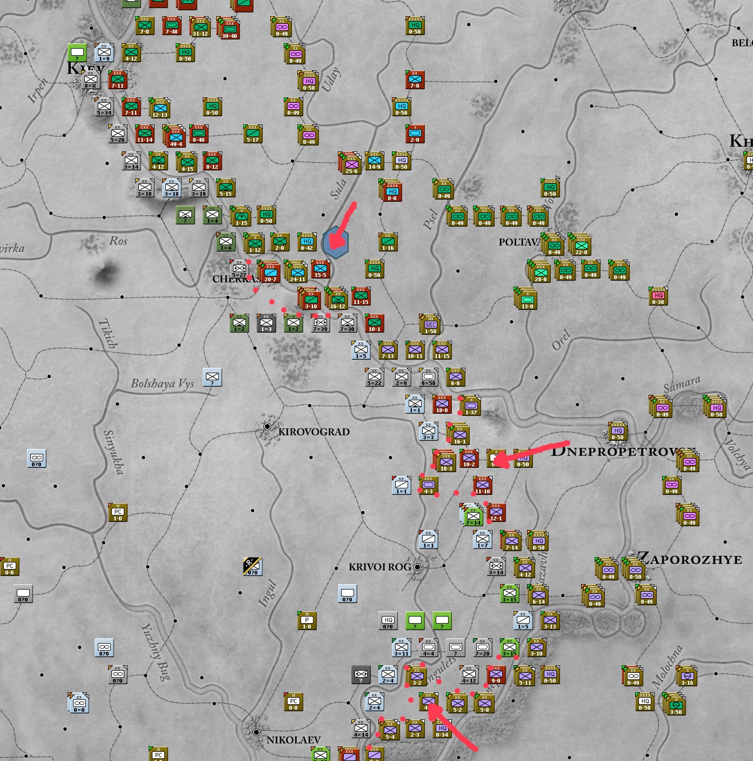Click the gray 5=22 infantry counter
The width and height of the screenshot is (753, 761).
tap(375, 378)
